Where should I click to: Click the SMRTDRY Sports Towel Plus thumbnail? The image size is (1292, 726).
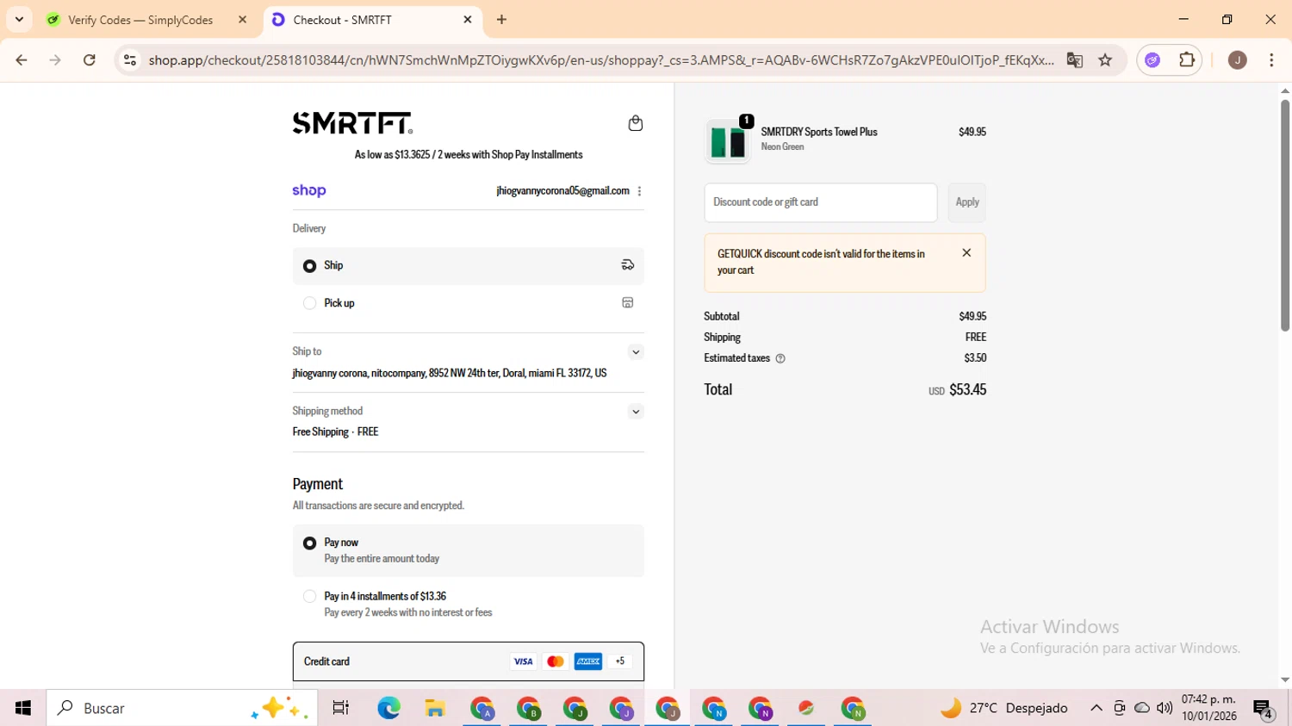pos(728,140)
